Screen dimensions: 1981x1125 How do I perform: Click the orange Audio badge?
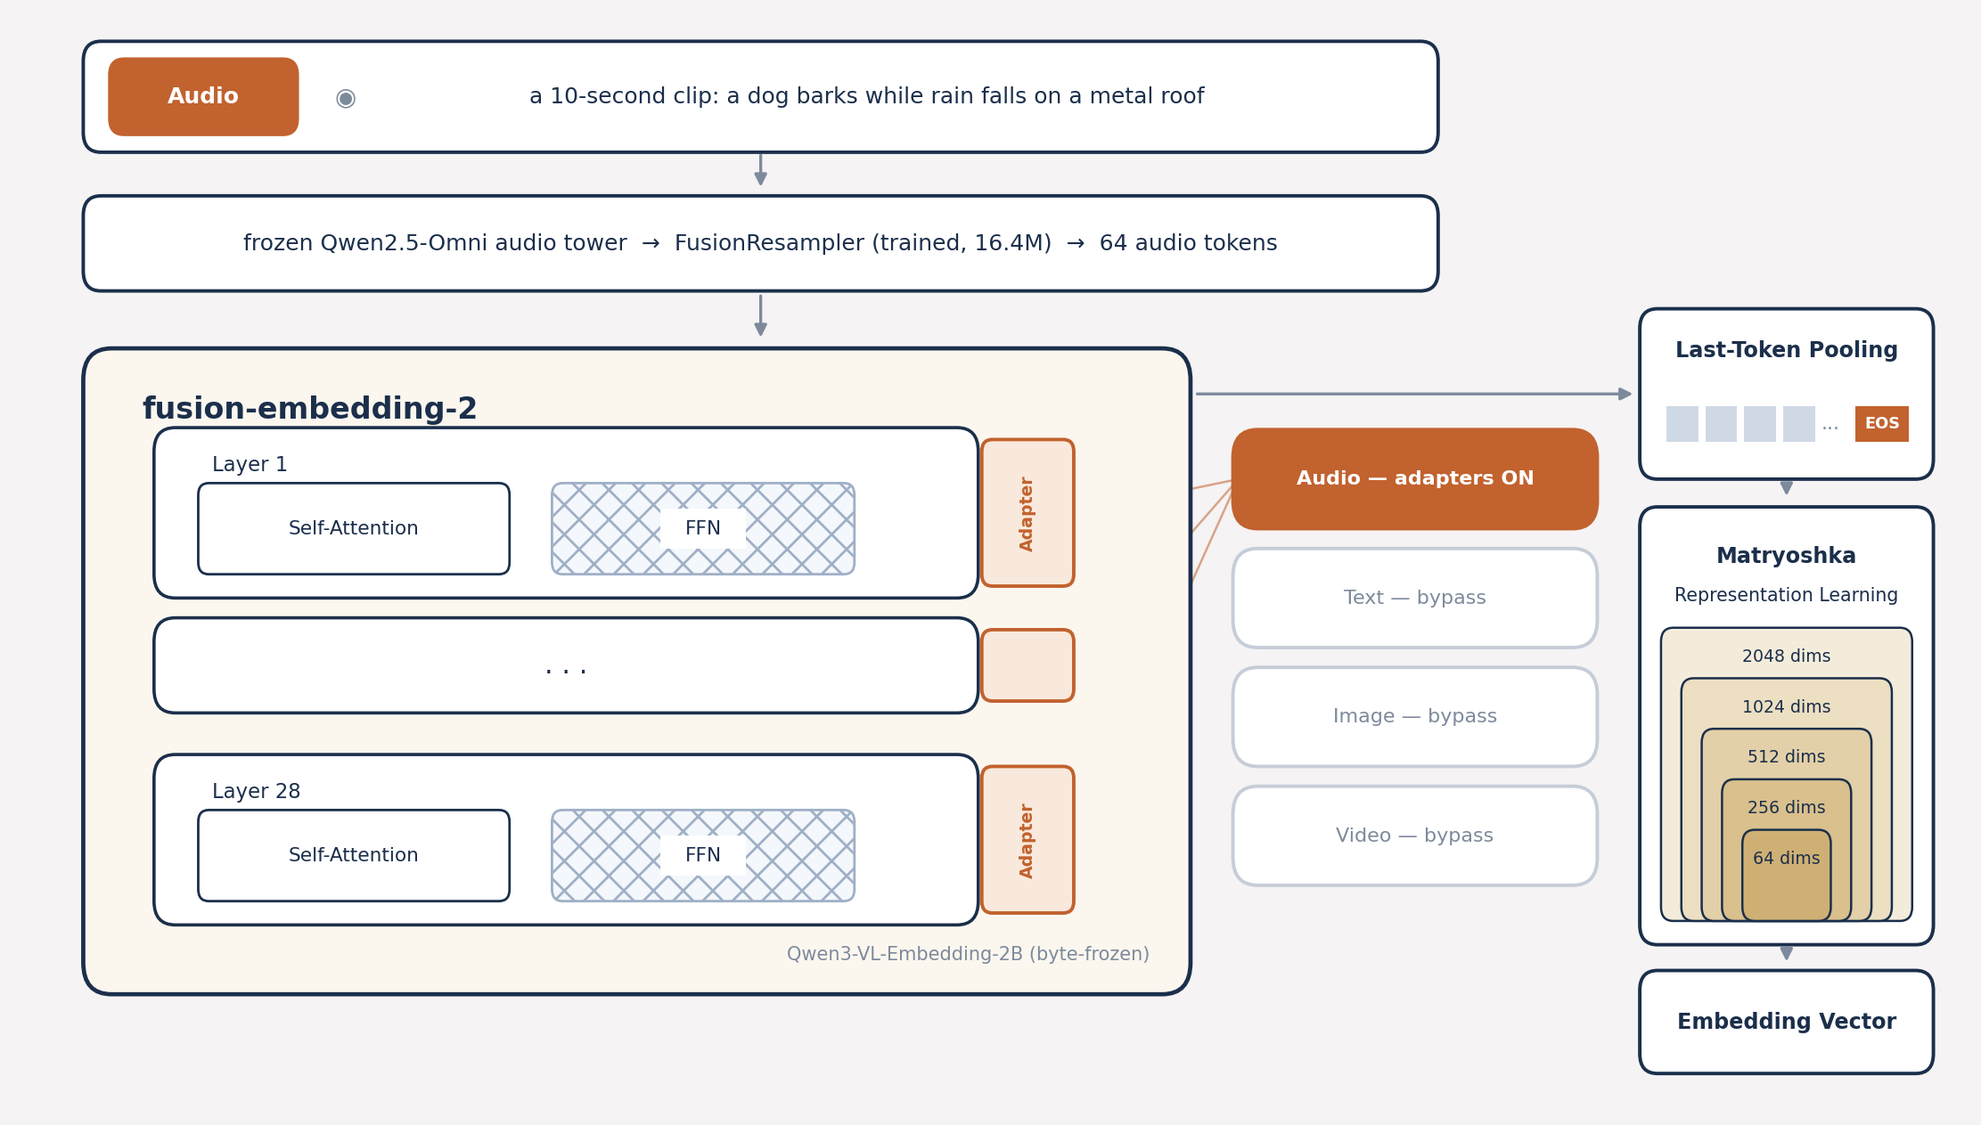tap(203, 96)
